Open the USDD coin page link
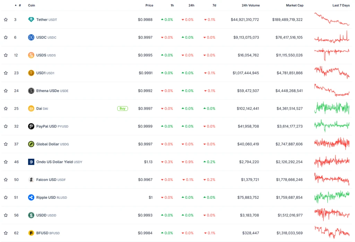Screen dimensions: 355x242 point(46,215)
